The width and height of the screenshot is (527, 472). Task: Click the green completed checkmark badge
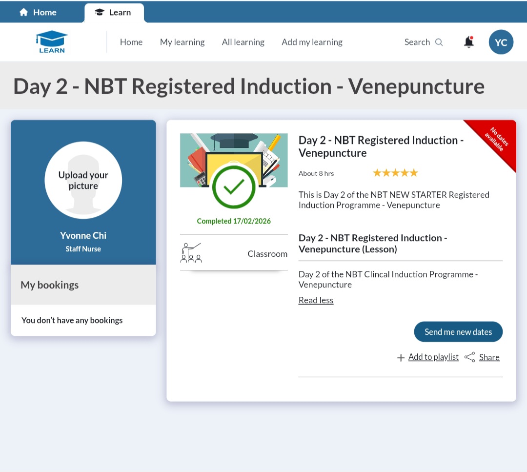(x=234, y=187)
